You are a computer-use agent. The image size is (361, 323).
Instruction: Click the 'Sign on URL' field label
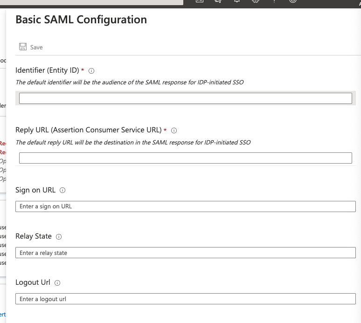[x=35, y=190]
